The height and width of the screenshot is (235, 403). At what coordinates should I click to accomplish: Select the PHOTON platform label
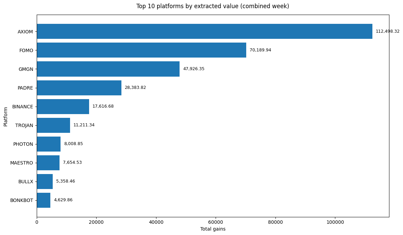pos(23,144)
